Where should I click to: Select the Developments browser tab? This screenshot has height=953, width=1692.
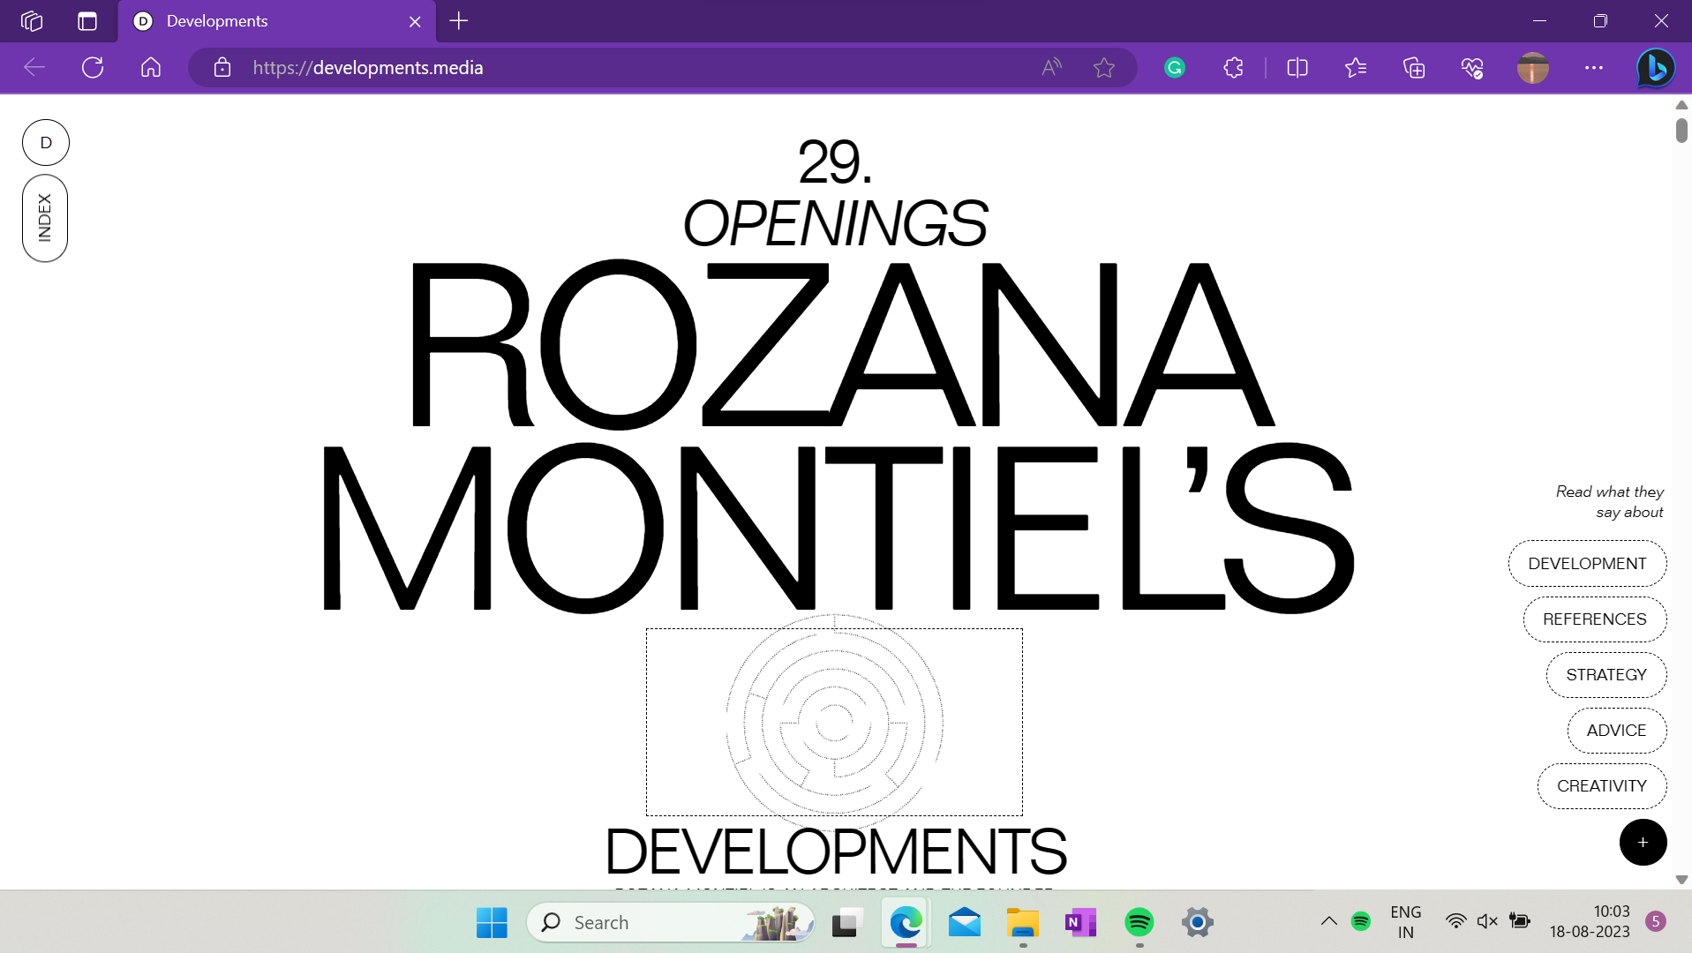pos(276,21)
